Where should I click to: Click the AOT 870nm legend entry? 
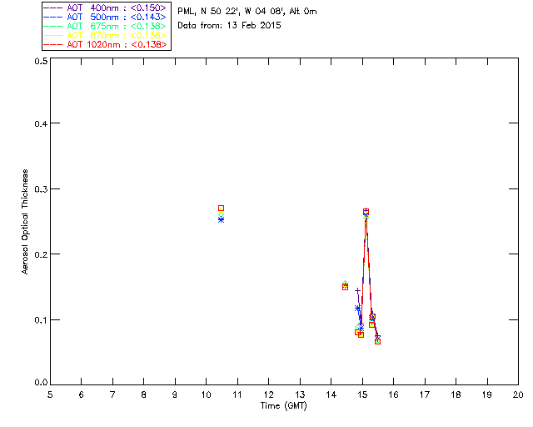(x=106, y=35)
